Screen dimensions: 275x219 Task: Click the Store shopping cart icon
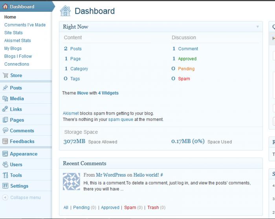click(5, 75)
